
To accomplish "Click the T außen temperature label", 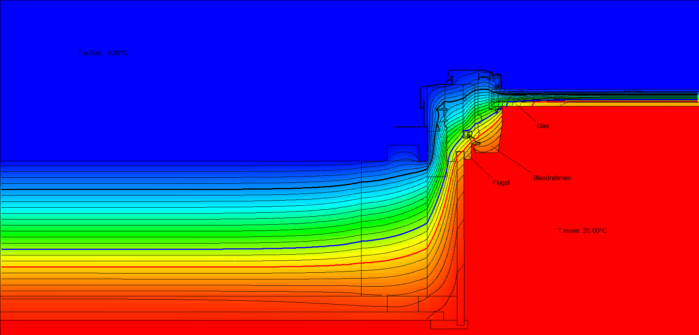I will (x=103, y=53).
